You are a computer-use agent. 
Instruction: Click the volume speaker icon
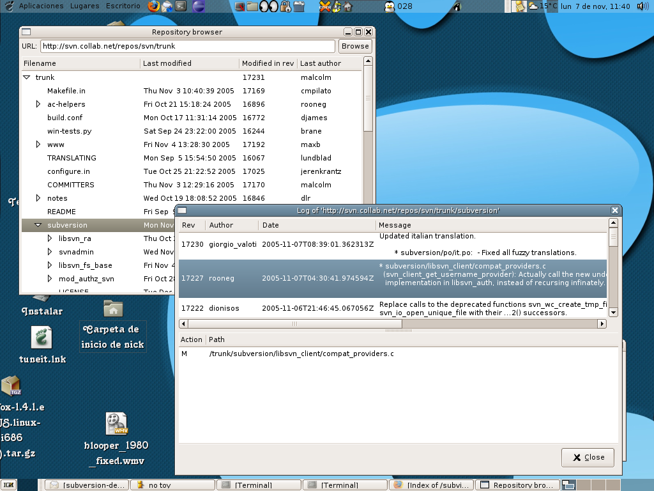(x=643, y=6)
